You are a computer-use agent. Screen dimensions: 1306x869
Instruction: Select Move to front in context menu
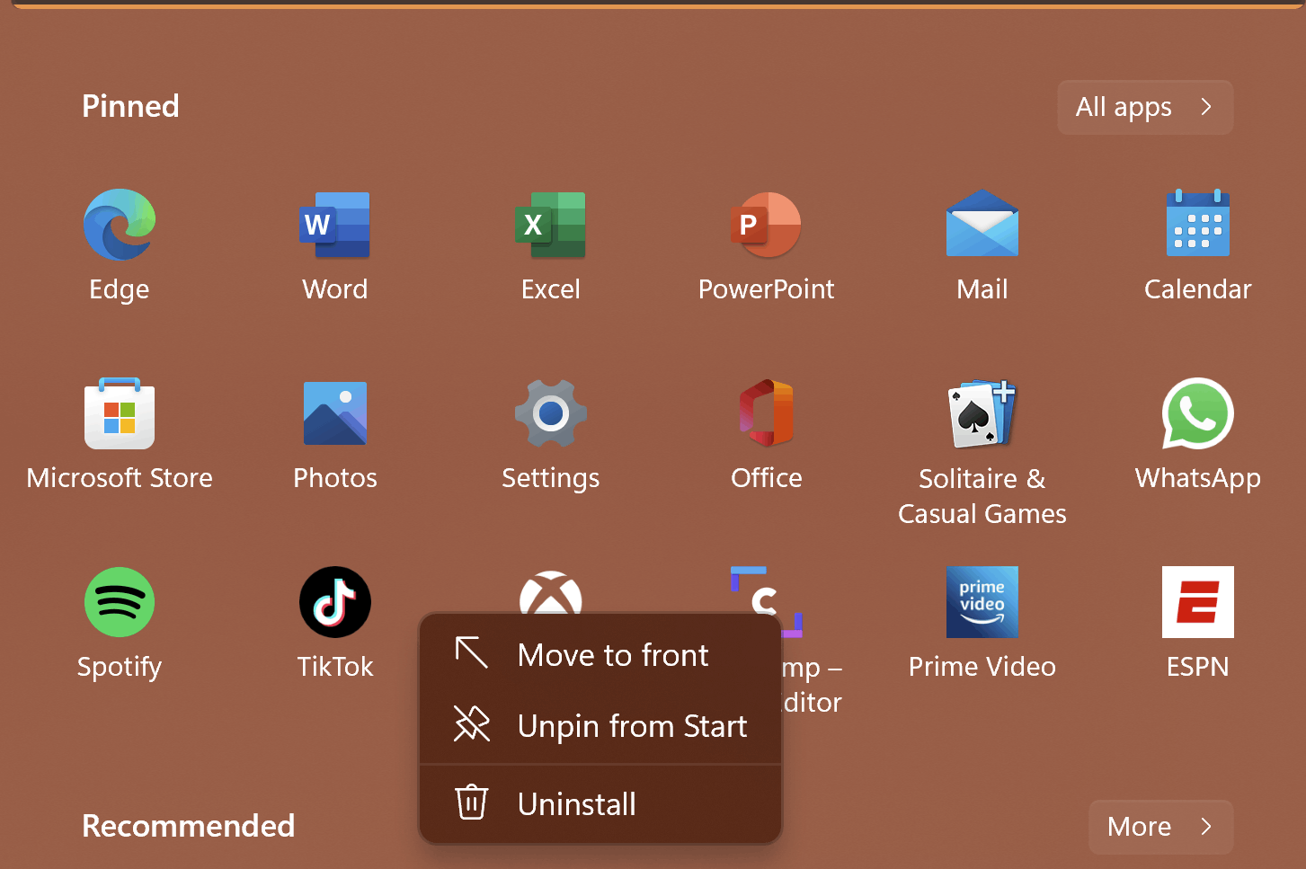tap(600, 655)
